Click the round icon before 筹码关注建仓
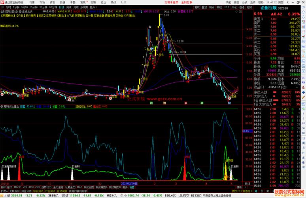This screenshot has height=198, width=306. click(2, 107)
